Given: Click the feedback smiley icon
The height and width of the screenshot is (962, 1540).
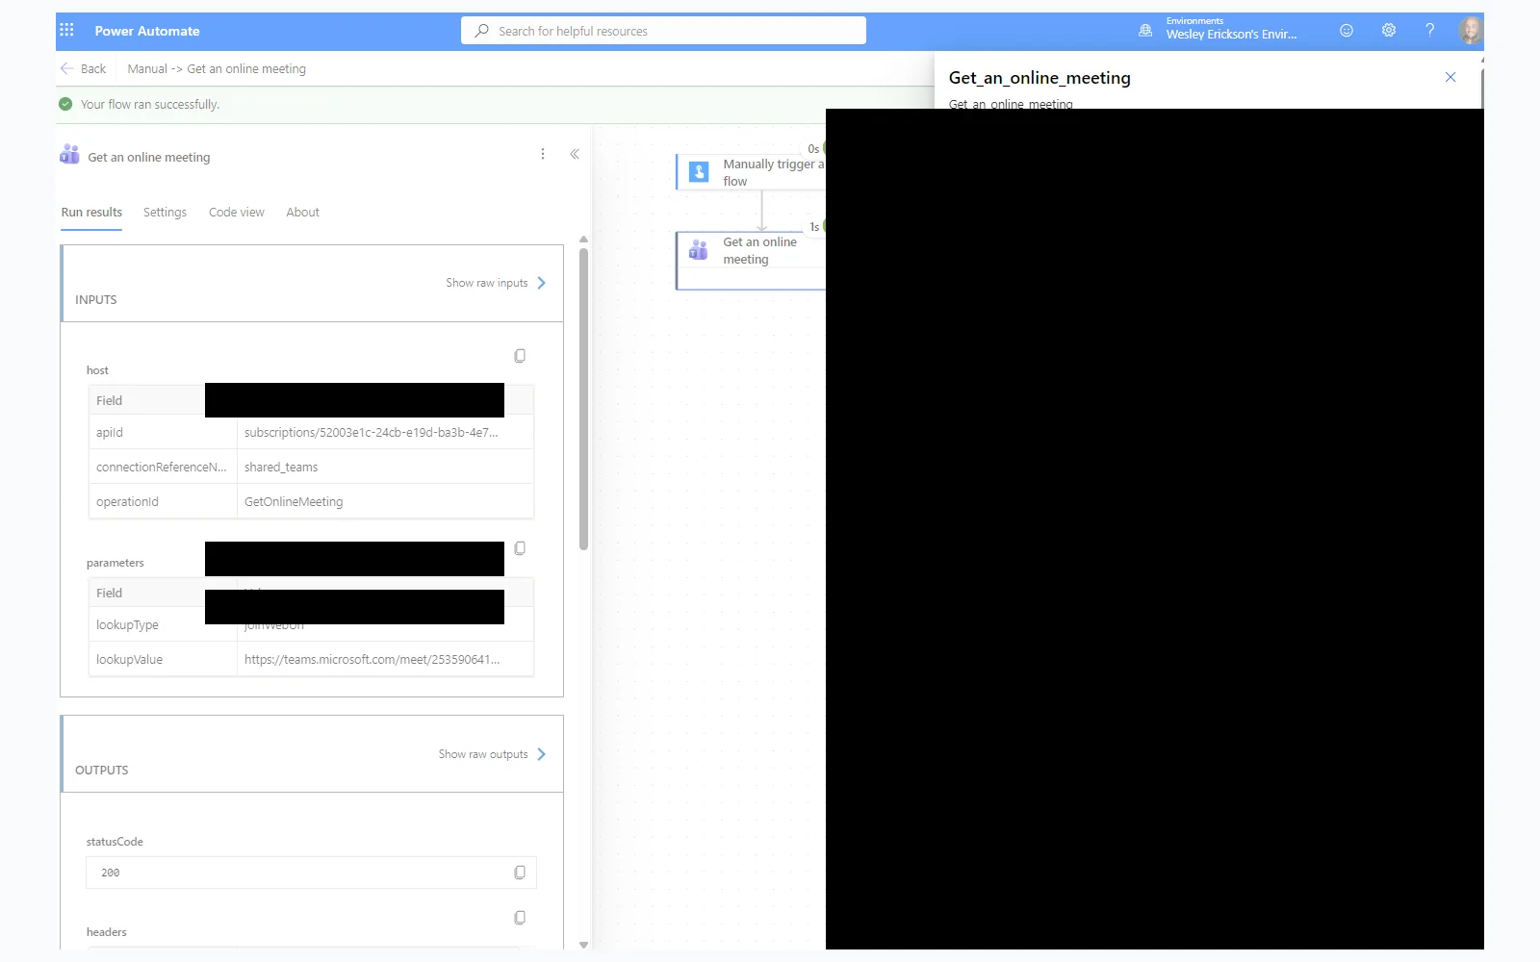Looking at the screenshot, I should (1347, 31).
